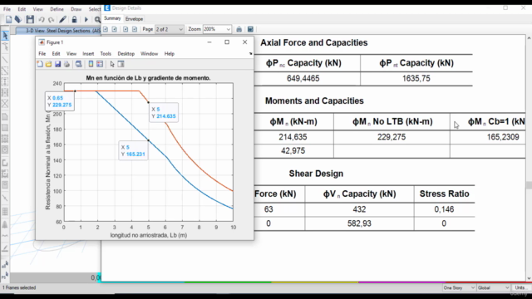
Task: Click the 1635,75 capacity cell
Action: pos(416,79)
